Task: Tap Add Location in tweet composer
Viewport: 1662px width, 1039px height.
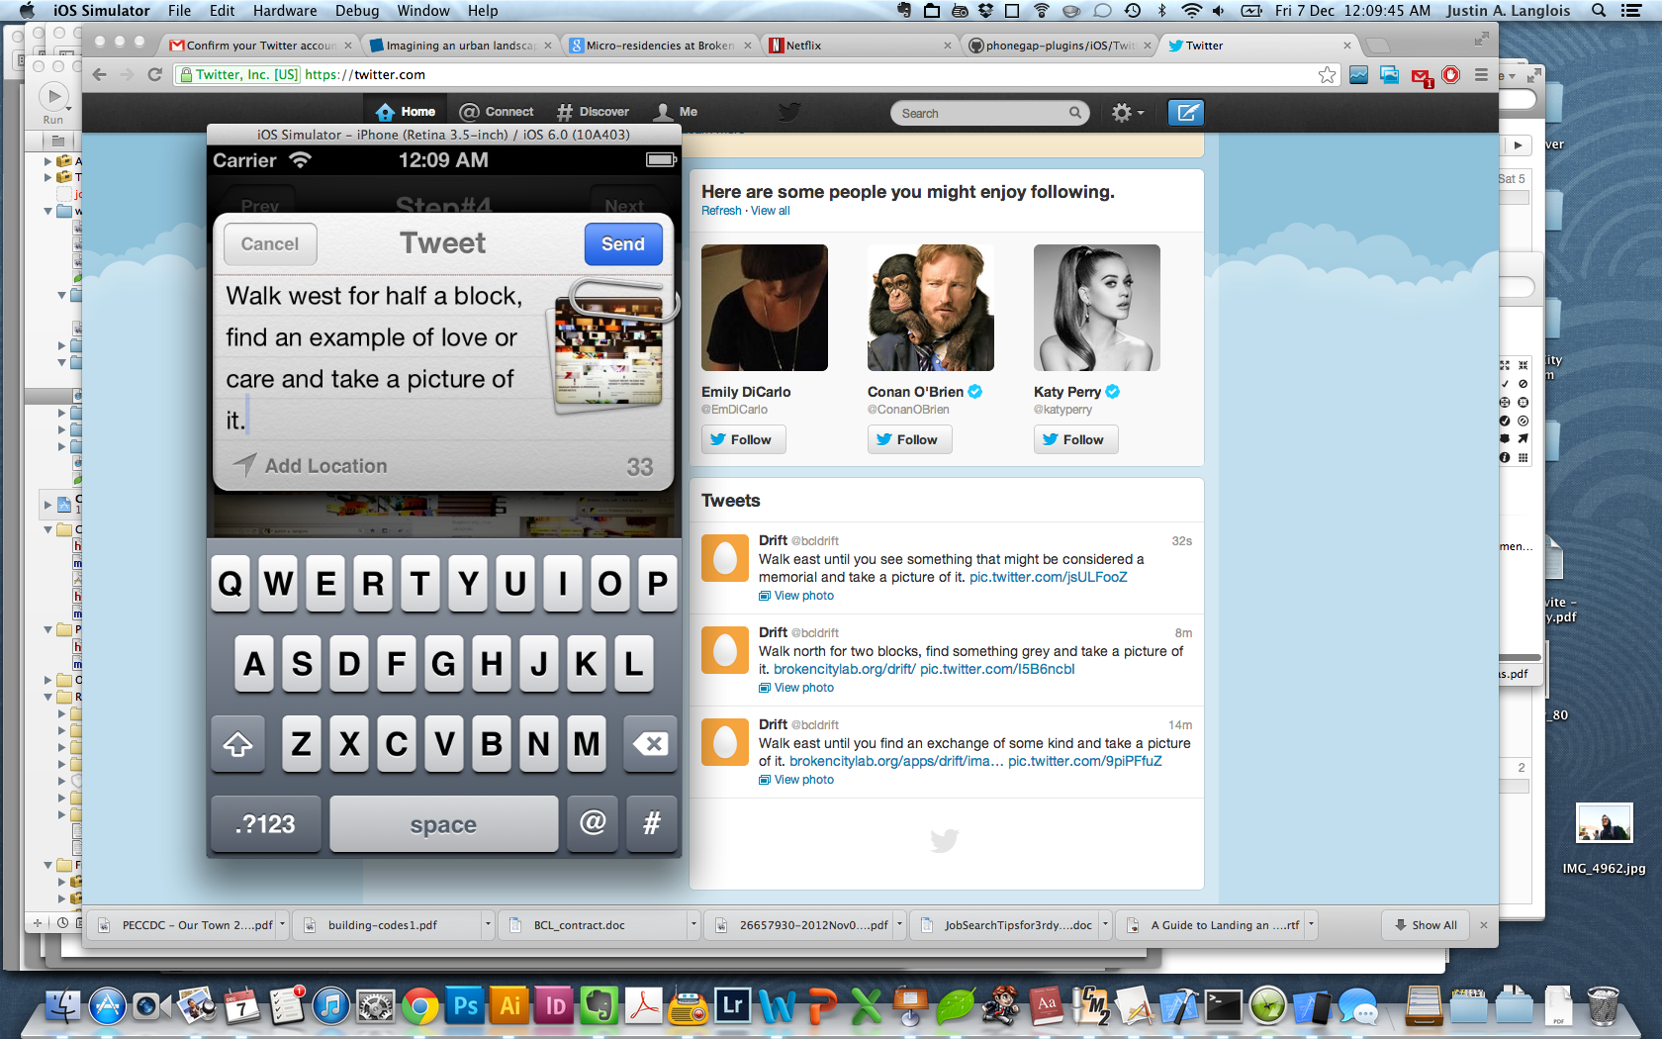Action: 311,465
